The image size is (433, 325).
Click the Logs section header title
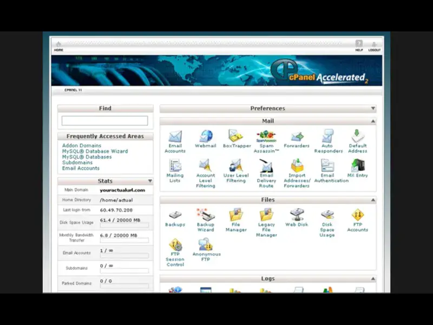click(268, 278)
